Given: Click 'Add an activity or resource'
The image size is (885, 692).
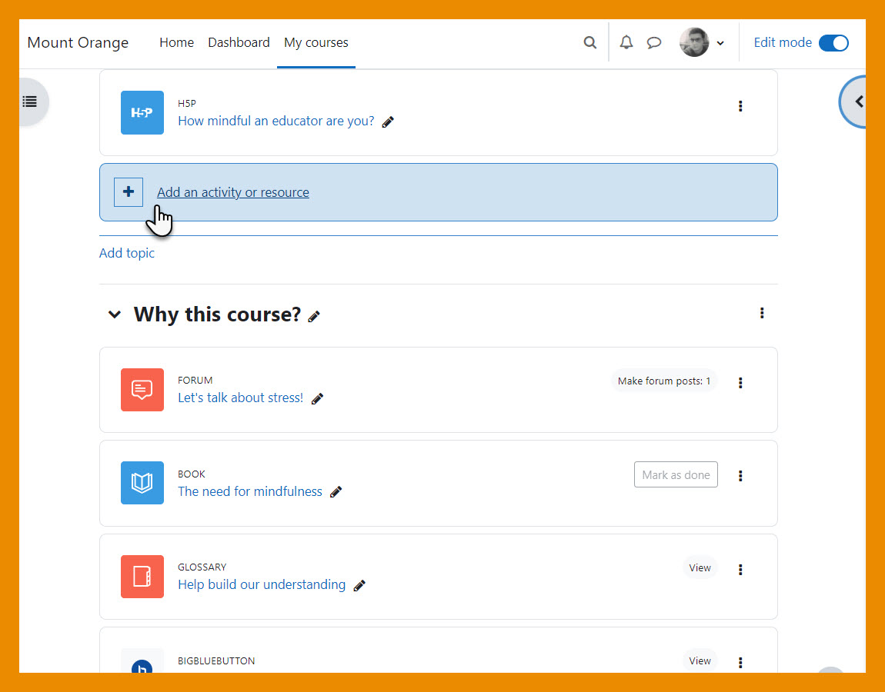Looking at the screenshot, I should pos(232,192).
